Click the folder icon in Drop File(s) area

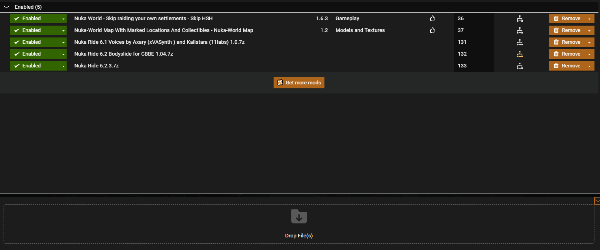click(x=299, y=216)
